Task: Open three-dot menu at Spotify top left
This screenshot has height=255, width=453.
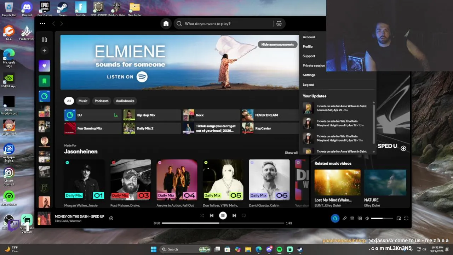Action: point(42,24)
